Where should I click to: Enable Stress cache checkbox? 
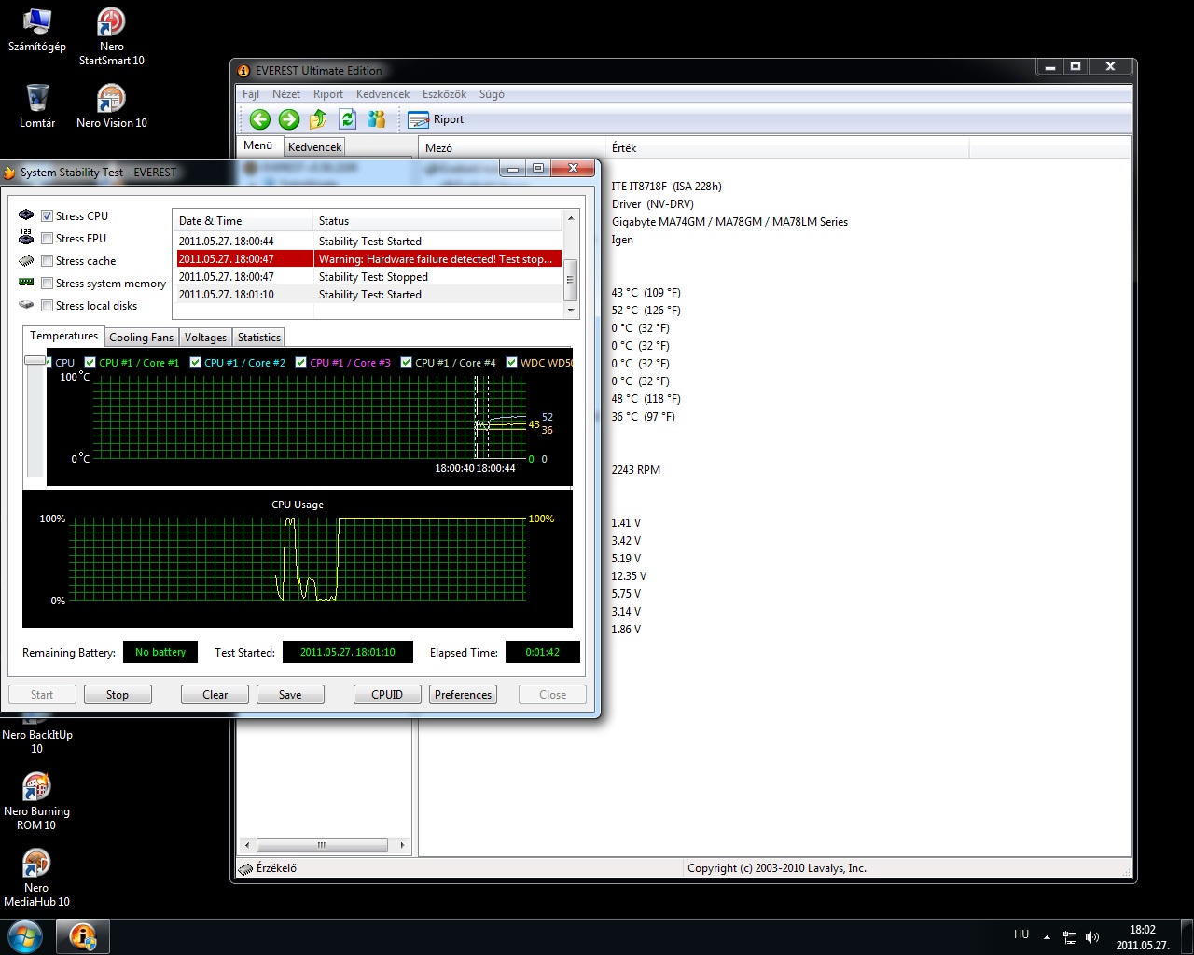coord(47,260)
